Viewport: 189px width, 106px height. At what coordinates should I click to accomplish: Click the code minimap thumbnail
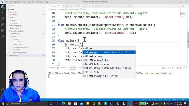point(183,14)
